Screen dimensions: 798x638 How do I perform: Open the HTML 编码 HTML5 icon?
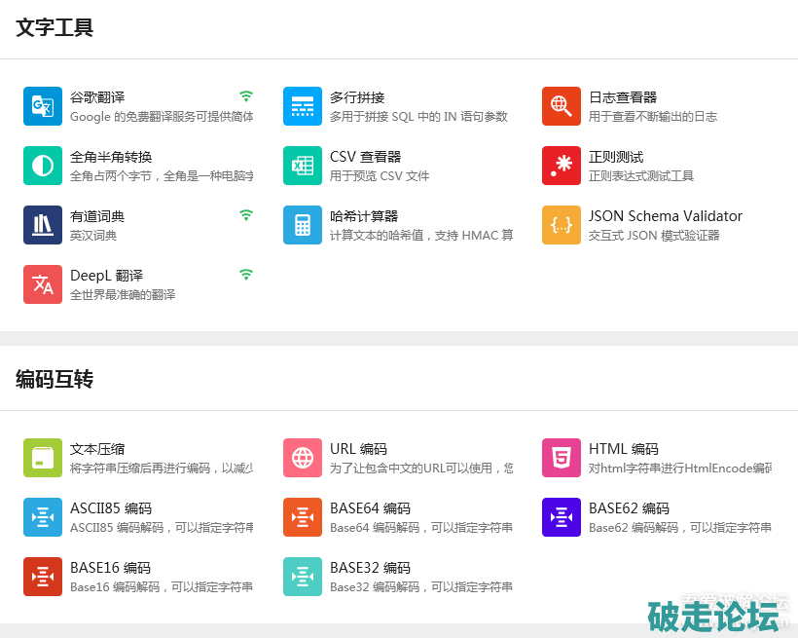(562, 458)
